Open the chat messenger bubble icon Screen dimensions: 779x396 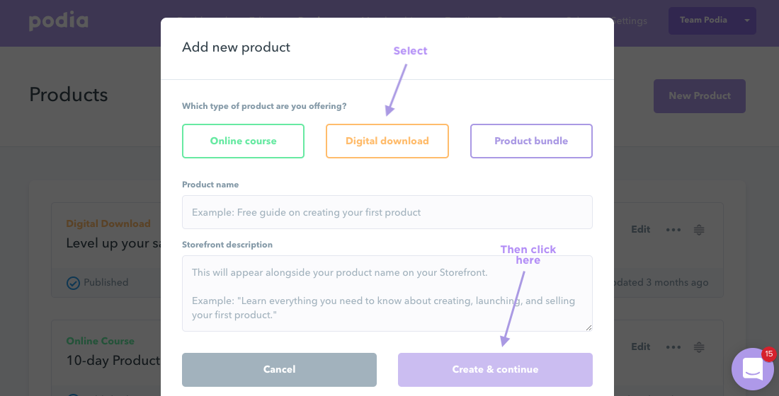coord(752,369)
